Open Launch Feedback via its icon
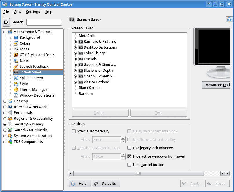The width and height of the screenshot is (234, 192). tap(15, 66)
